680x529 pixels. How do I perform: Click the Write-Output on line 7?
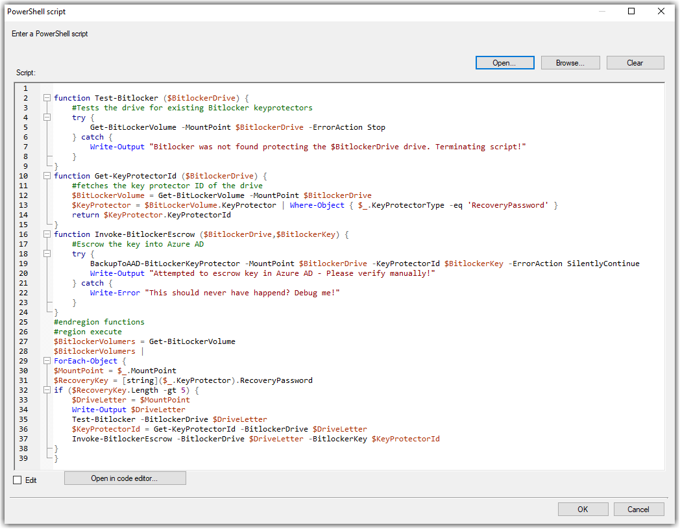coord(117,147)
